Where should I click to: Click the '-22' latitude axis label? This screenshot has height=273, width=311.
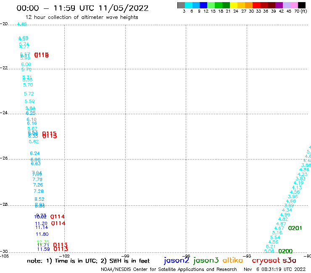point(4,68)
